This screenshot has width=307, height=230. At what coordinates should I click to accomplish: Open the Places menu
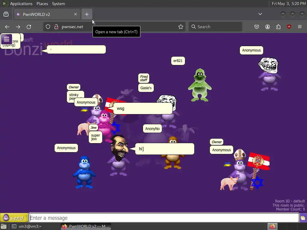pyautogui.click(x=42, y=4)
